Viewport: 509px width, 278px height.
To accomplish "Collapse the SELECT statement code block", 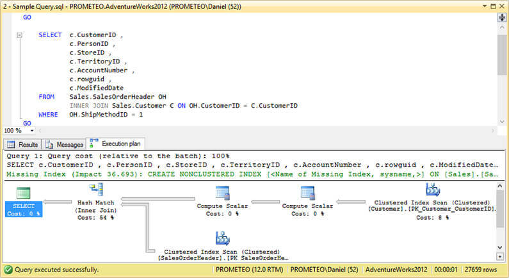I will [x=20, y=35].
